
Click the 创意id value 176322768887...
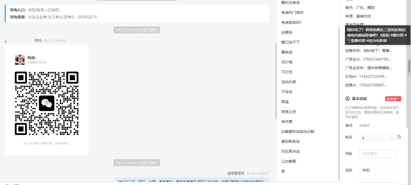click(x=373, y=85)
